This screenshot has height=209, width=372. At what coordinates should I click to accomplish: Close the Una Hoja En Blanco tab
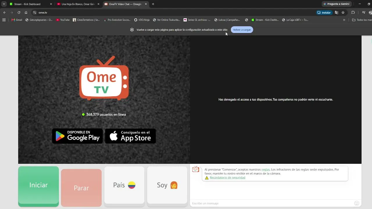[x=98, y=4]
